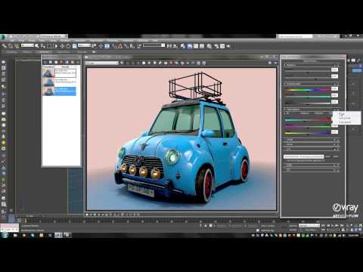
Task: Open the white file dropdown in corrections panel
Action: click(303, 156)
